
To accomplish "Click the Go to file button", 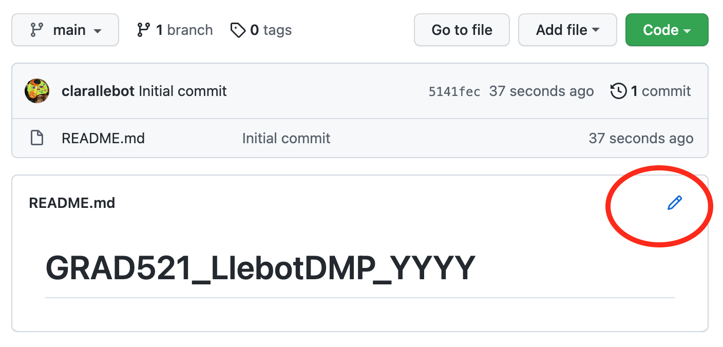I will [x=461, y=29].
